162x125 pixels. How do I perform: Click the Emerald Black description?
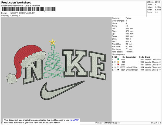[132, 70]
